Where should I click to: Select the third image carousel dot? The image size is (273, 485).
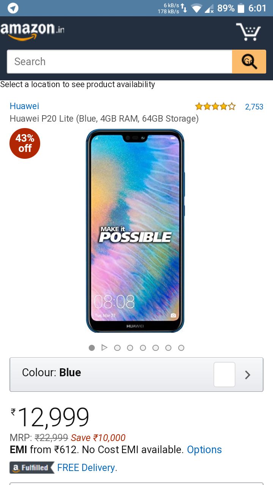(x=130, y=348)
